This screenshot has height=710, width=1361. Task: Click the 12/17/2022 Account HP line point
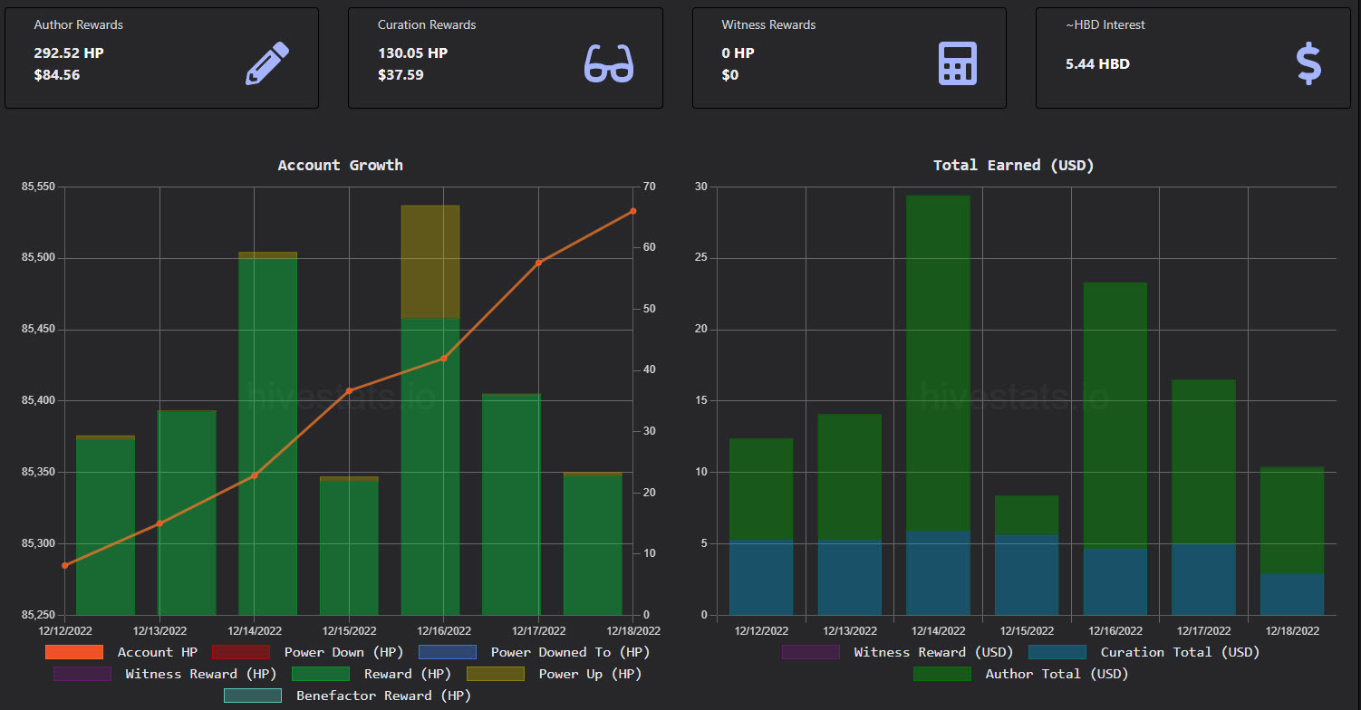pos(538,263)
